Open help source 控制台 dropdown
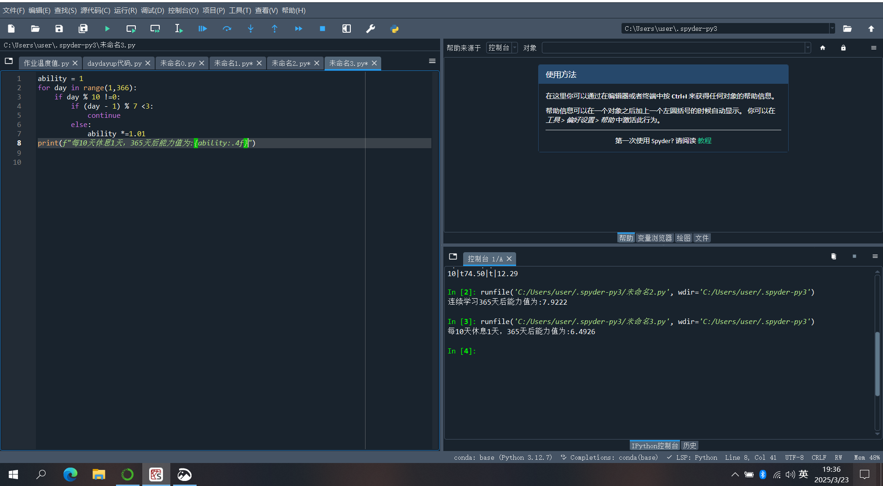The image size is (883, 486). (x=502, y=48)
